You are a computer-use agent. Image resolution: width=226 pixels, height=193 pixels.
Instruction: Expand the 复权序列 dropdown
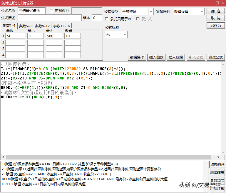click(x=202, y=11)
